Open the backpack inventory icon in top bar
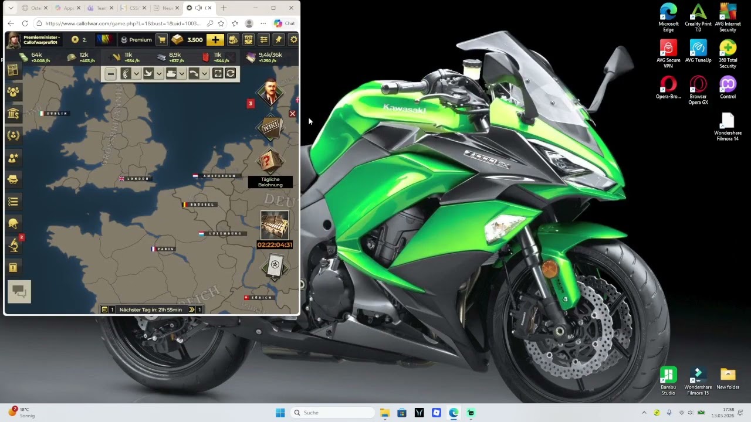Viewport: 751px width, 422px height. coord(233,40)
